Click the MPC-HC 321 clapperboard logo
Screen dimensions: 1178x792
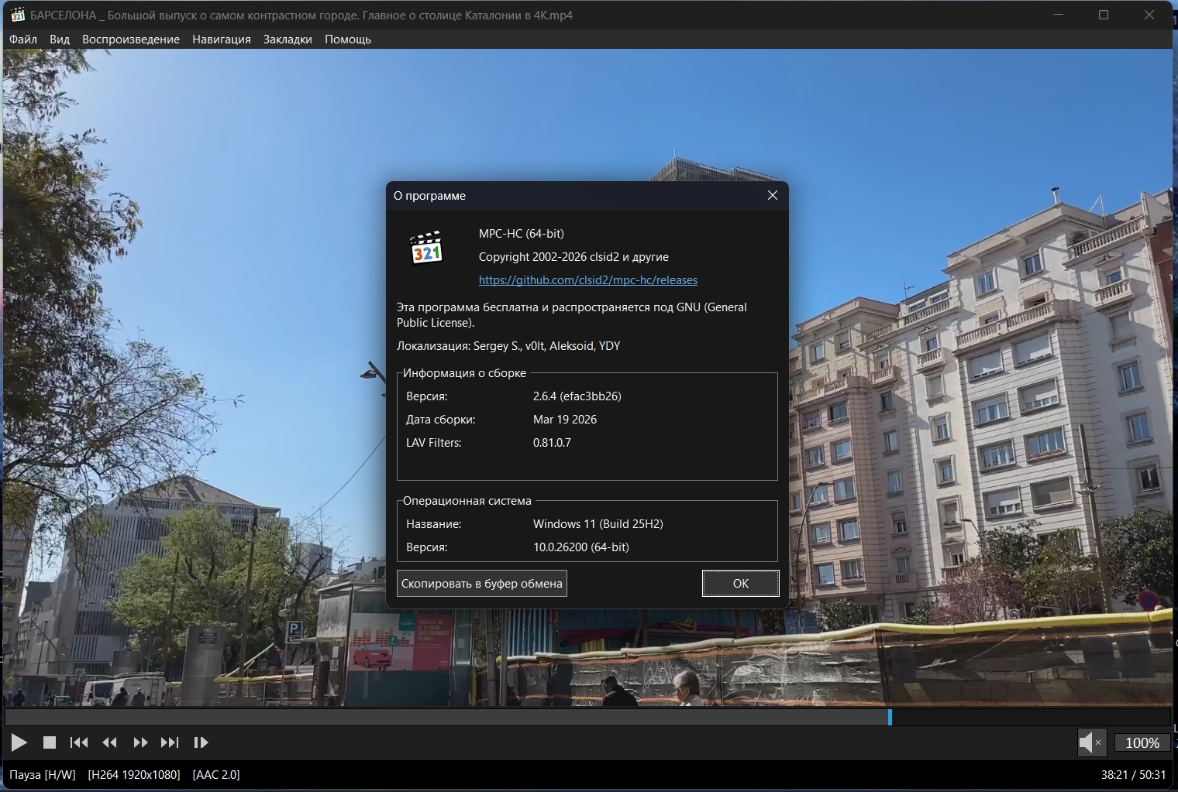[x=426, y=247]
